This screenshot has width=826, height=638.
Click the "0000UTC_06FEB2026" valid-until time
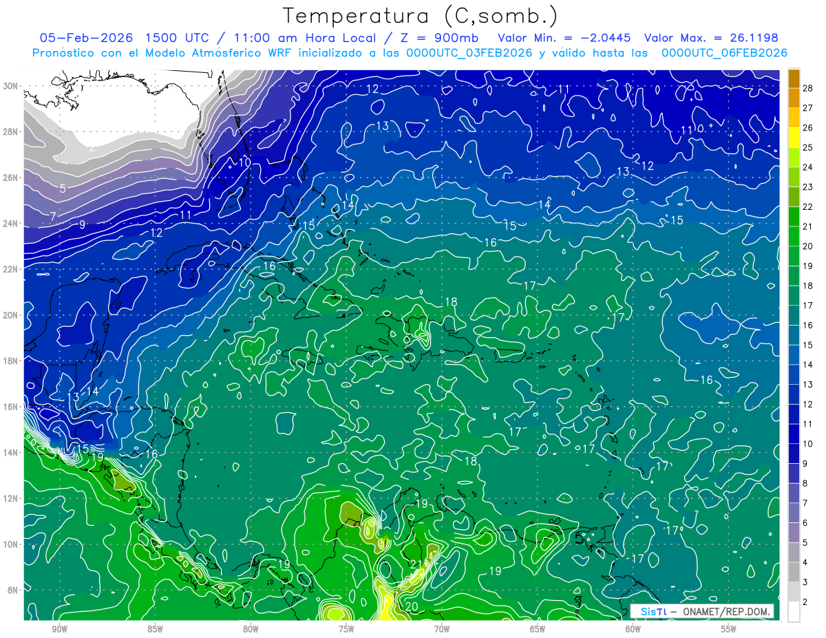pyautogui.click(x=724, y=53)
